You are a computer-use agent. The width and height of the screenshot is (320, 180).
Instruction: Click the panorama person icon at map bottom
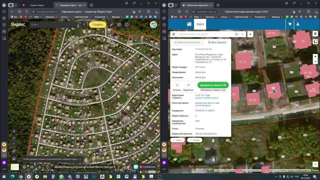point(39,167)
